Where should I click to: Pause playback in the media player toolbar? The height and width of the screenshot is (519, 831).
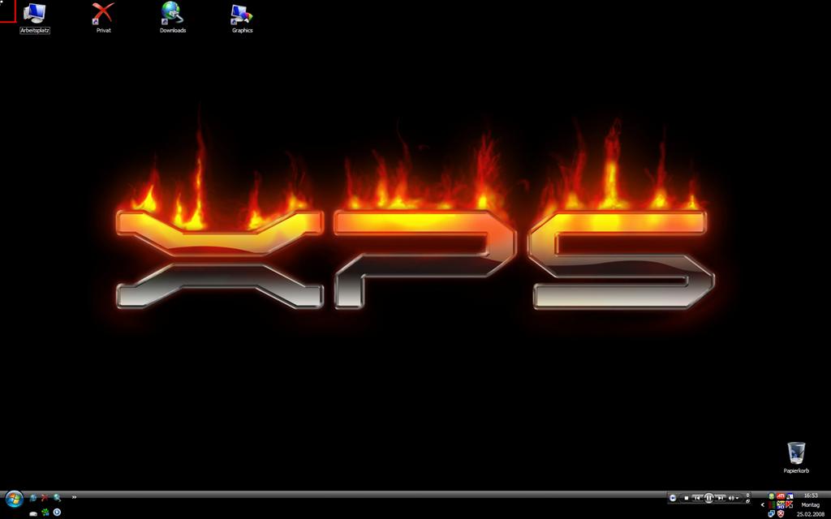coord(708,498)
